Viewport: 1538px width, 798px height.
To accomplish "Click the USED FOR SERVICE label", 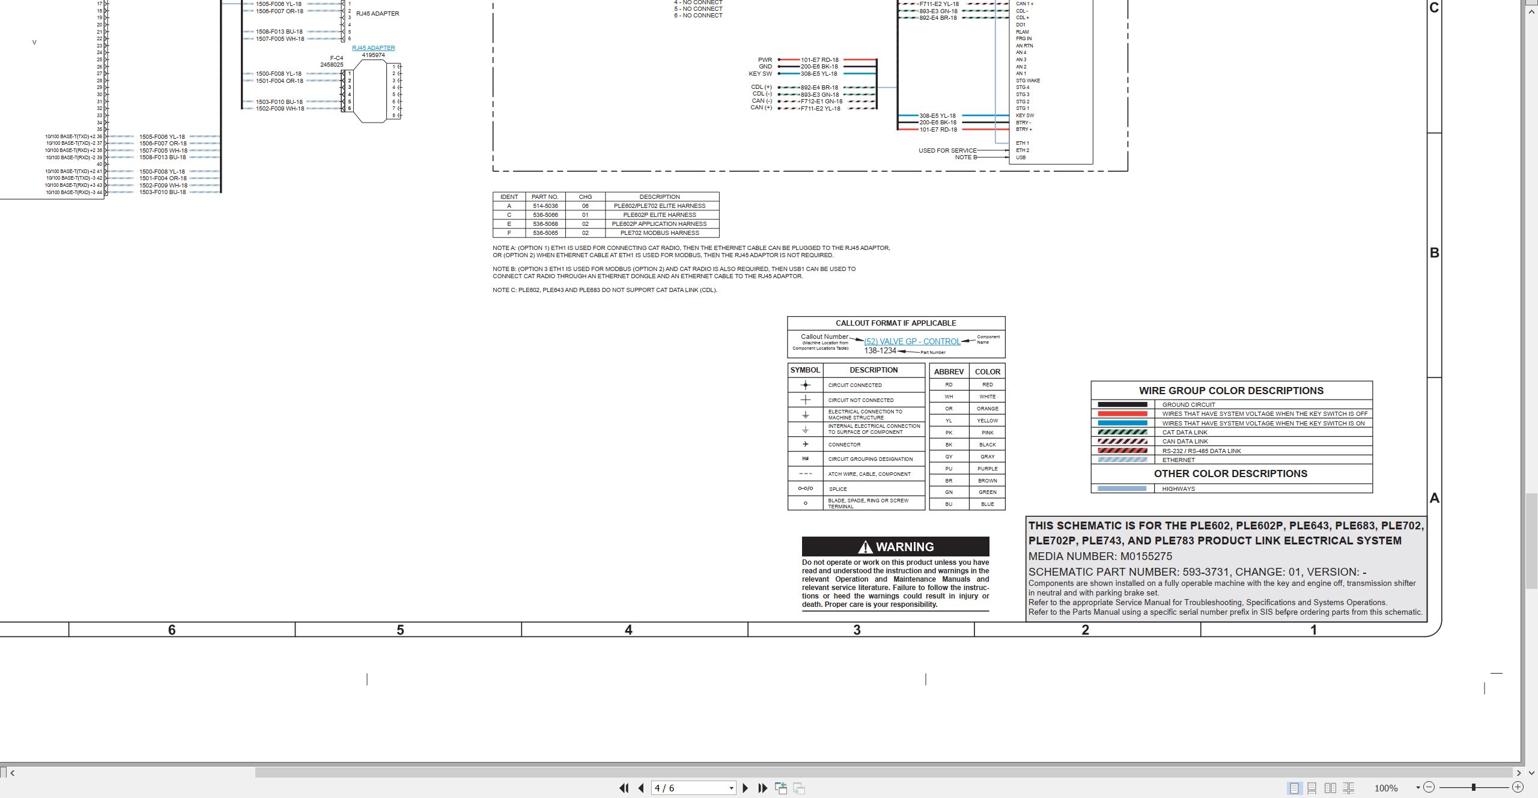I will tap(947, 151).
